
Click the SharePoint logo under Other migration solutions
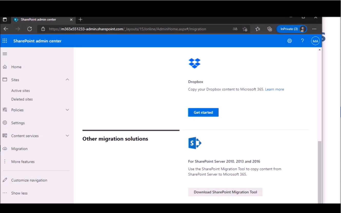[x=195, y=143]
